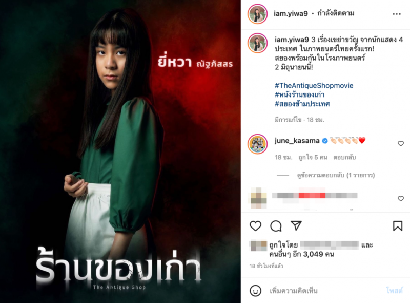This screenshot has height=303, width=410.
Task: Like june_kasama's comment with small heart
Action: pyautogui.click(x=401, y=144)
